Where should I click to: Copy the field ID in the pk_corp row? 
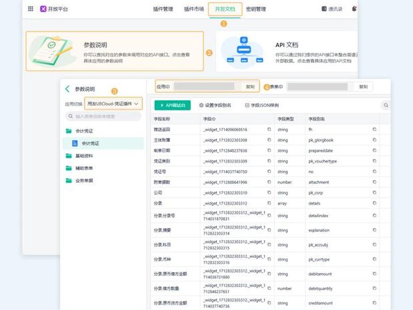tap(269, 193)
